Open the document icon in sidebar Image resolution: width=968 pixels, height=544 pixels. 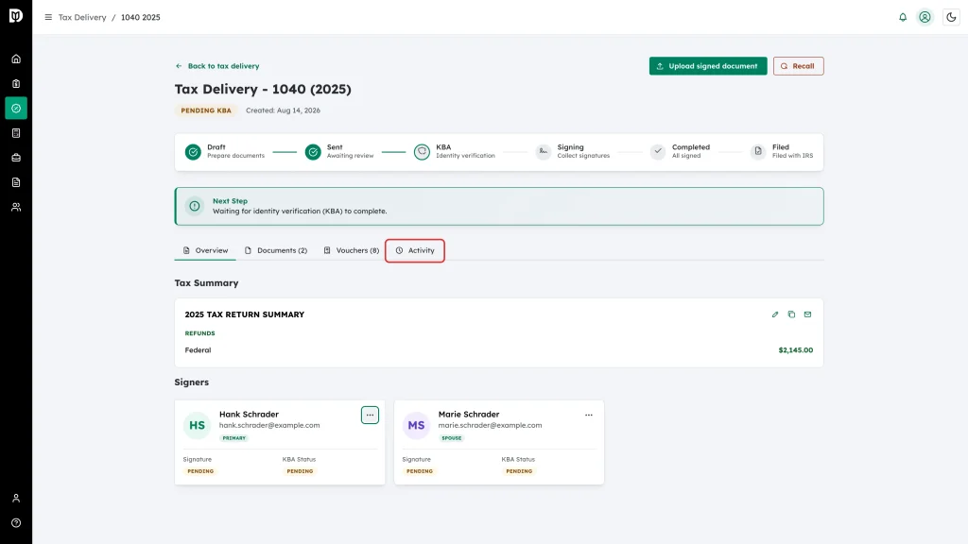click(x=16, y=182)
